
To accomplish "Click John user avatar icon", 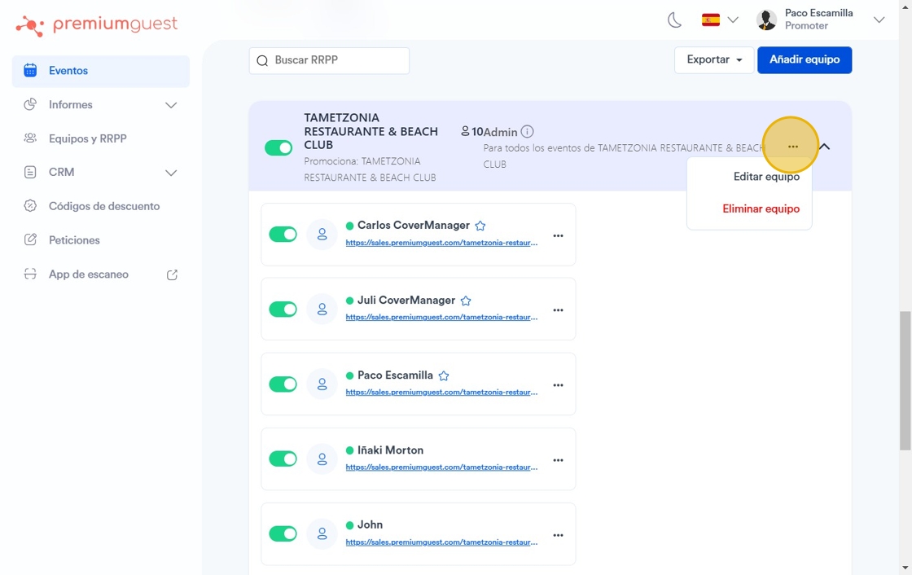I will [x=322, y=533].
